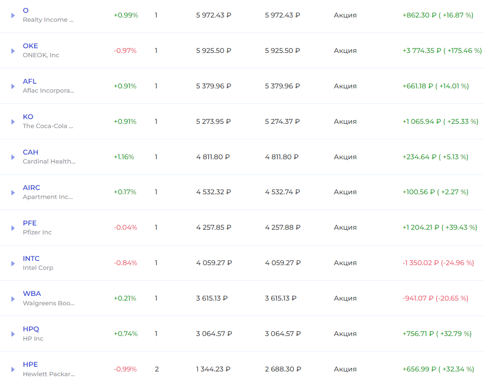484x383 pixels.
Task: Expand the HPE Hewlett Packard row
Action: tap(13, 369)
